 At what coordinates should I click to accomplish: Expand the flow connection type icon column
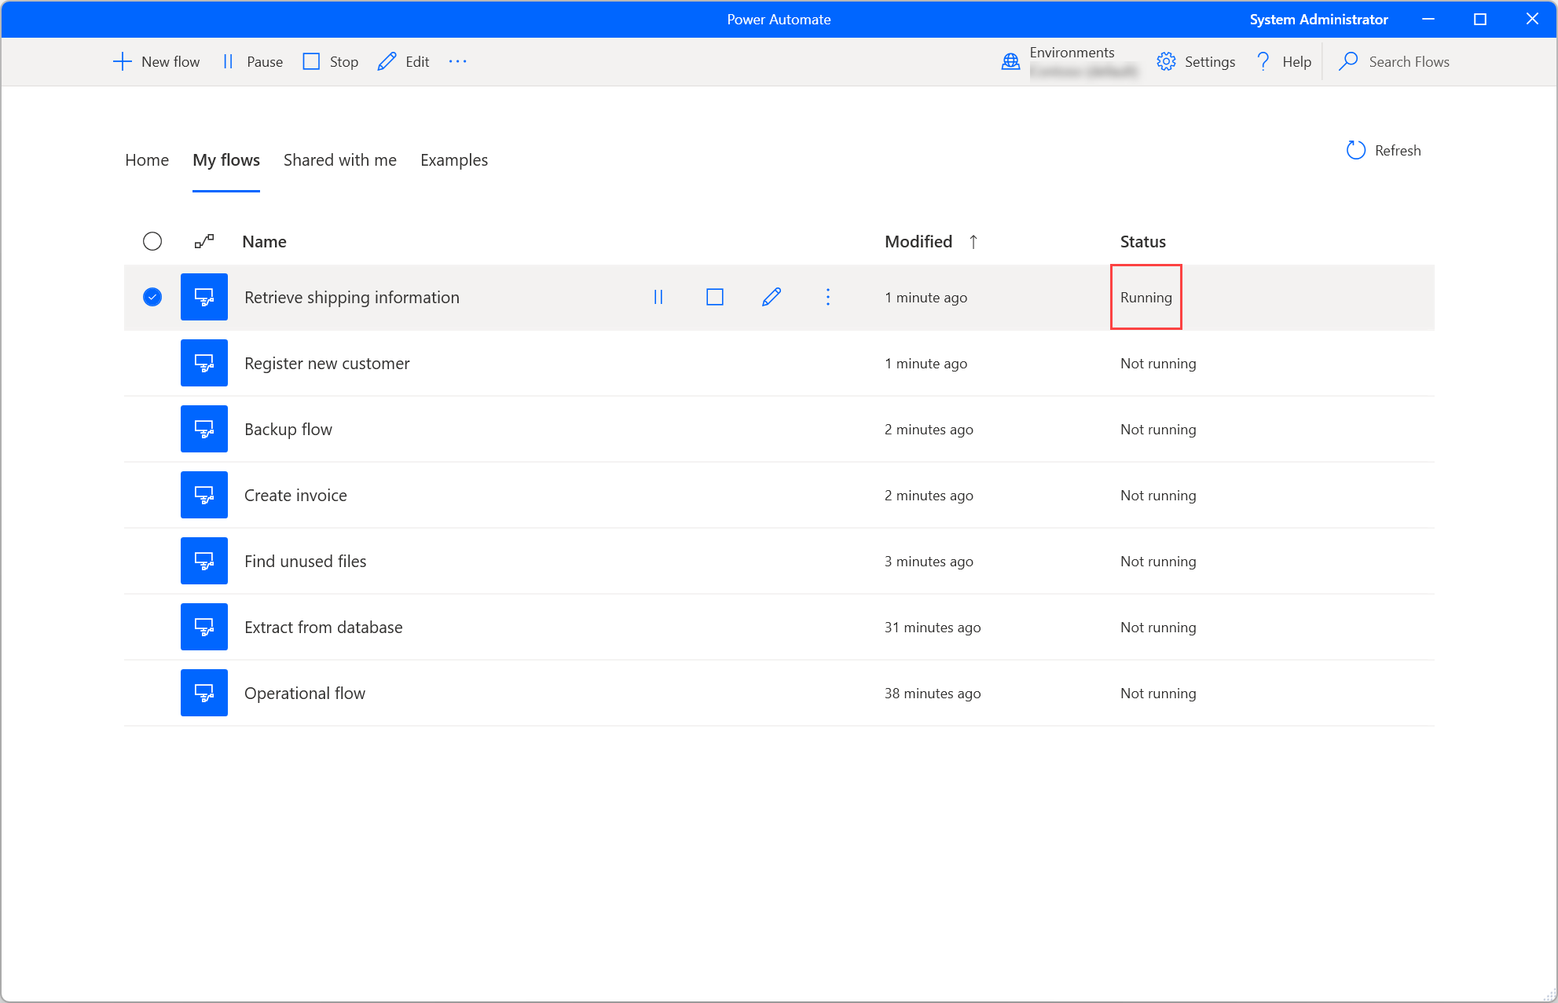(x=204, y=240)
